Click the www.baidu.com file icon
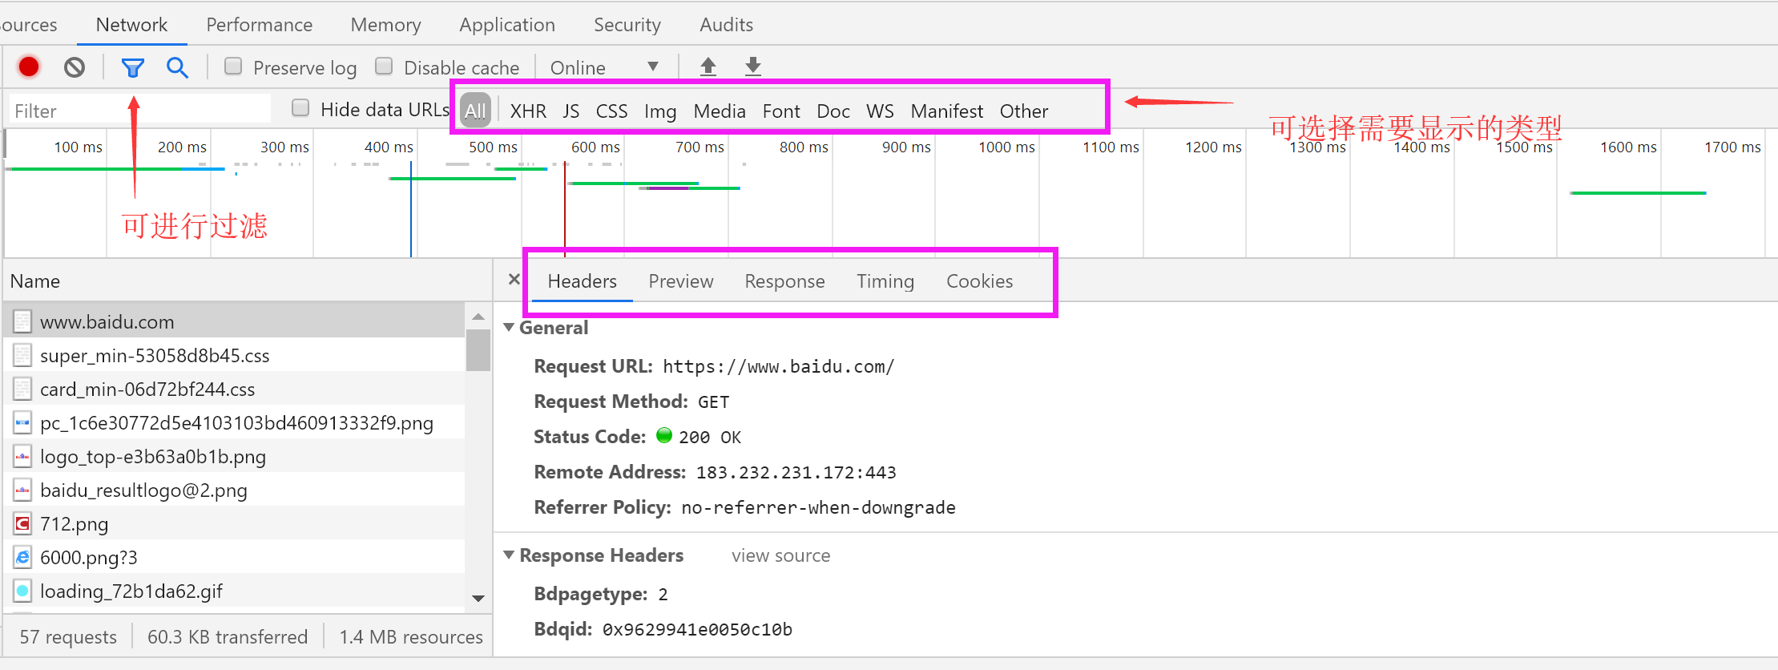 pyautogui.click(x=22, y=322)
